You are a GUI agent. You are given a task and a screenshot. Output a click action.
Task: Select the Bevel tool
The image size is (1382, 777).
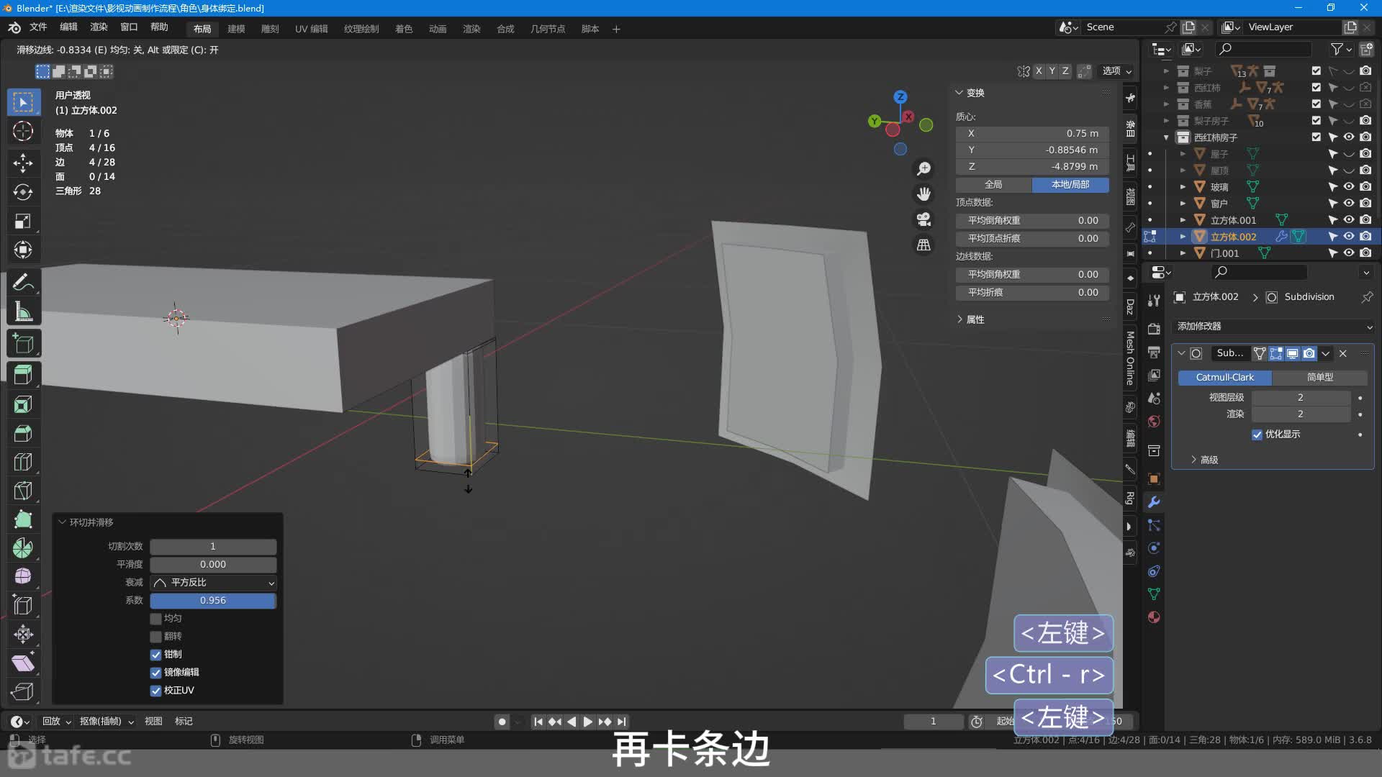pos(23,433)
